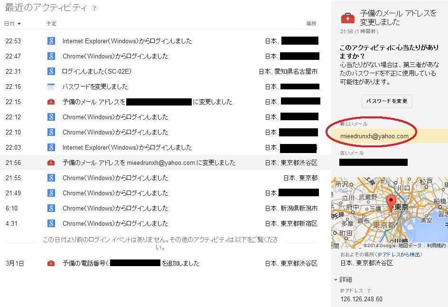This screenshot has width=448, height=307.
Task: Click the Google icon in the 22:47 row
Action: point(51,56)
